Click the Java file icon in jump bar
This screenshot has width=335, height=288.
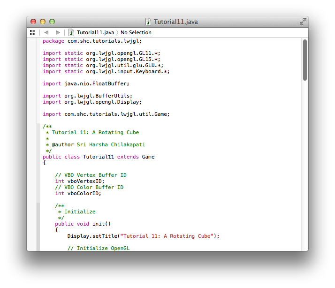71,32
